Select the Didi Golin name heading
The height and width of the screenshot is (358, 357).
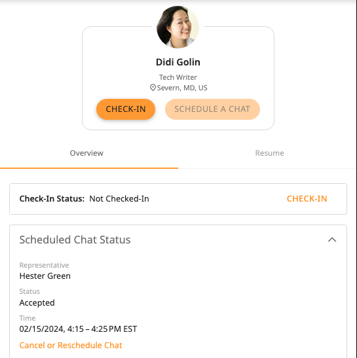(x=178, y=62)
